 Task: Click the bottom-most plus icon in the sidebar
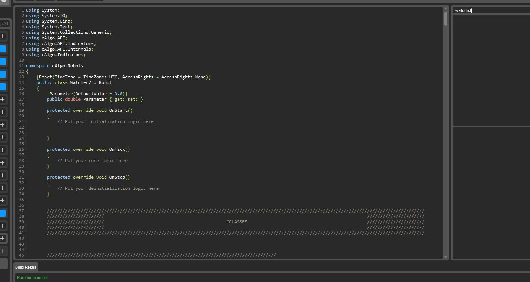3,251
